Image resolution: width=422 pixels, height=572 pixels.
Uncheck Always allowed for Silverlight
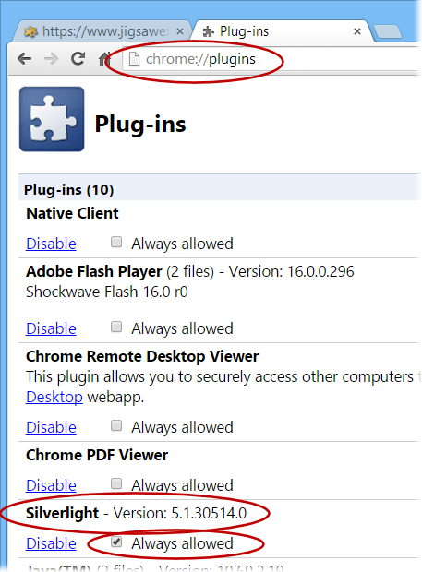pyautogui.click(x=116, y=542)
